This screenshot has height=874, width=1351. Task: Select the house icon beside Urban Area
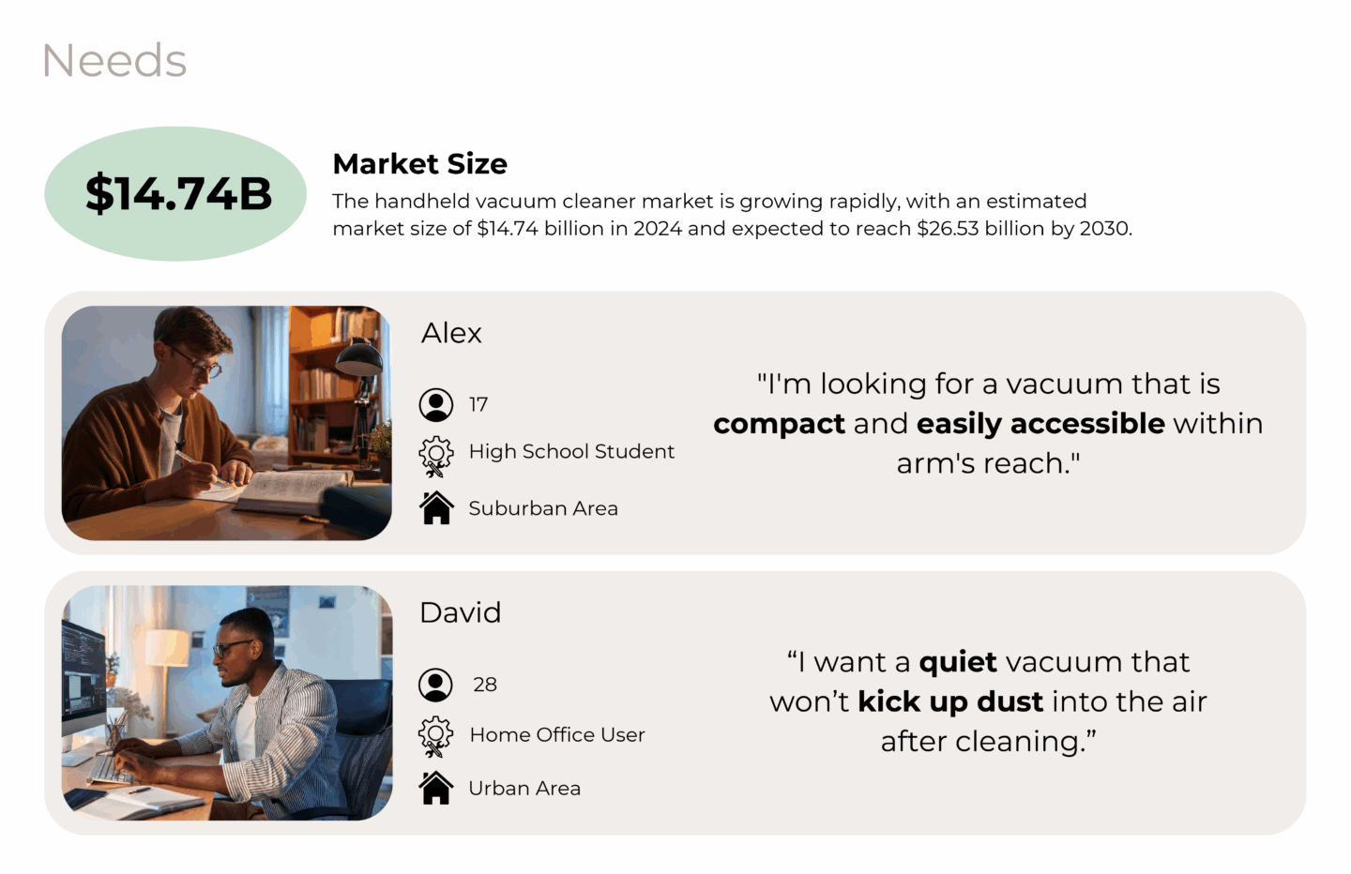click(436, 788)
